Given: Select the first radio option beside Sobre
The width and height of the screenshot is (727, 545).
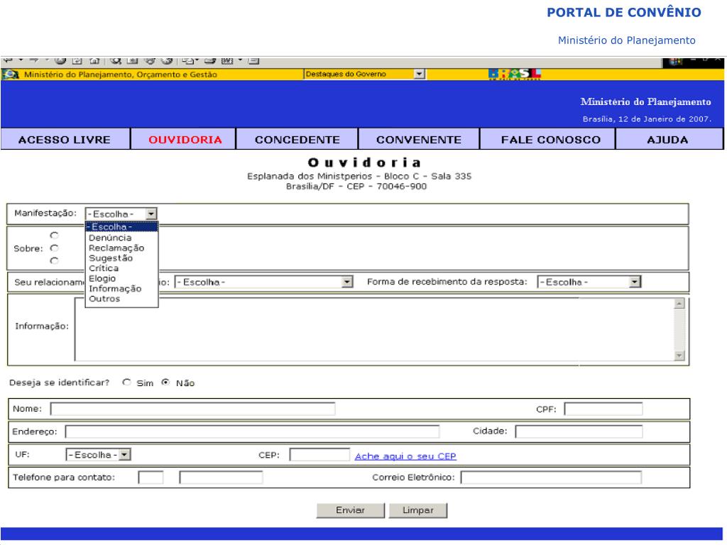Looking at the screenshot, I should click(x=54, y=236).
